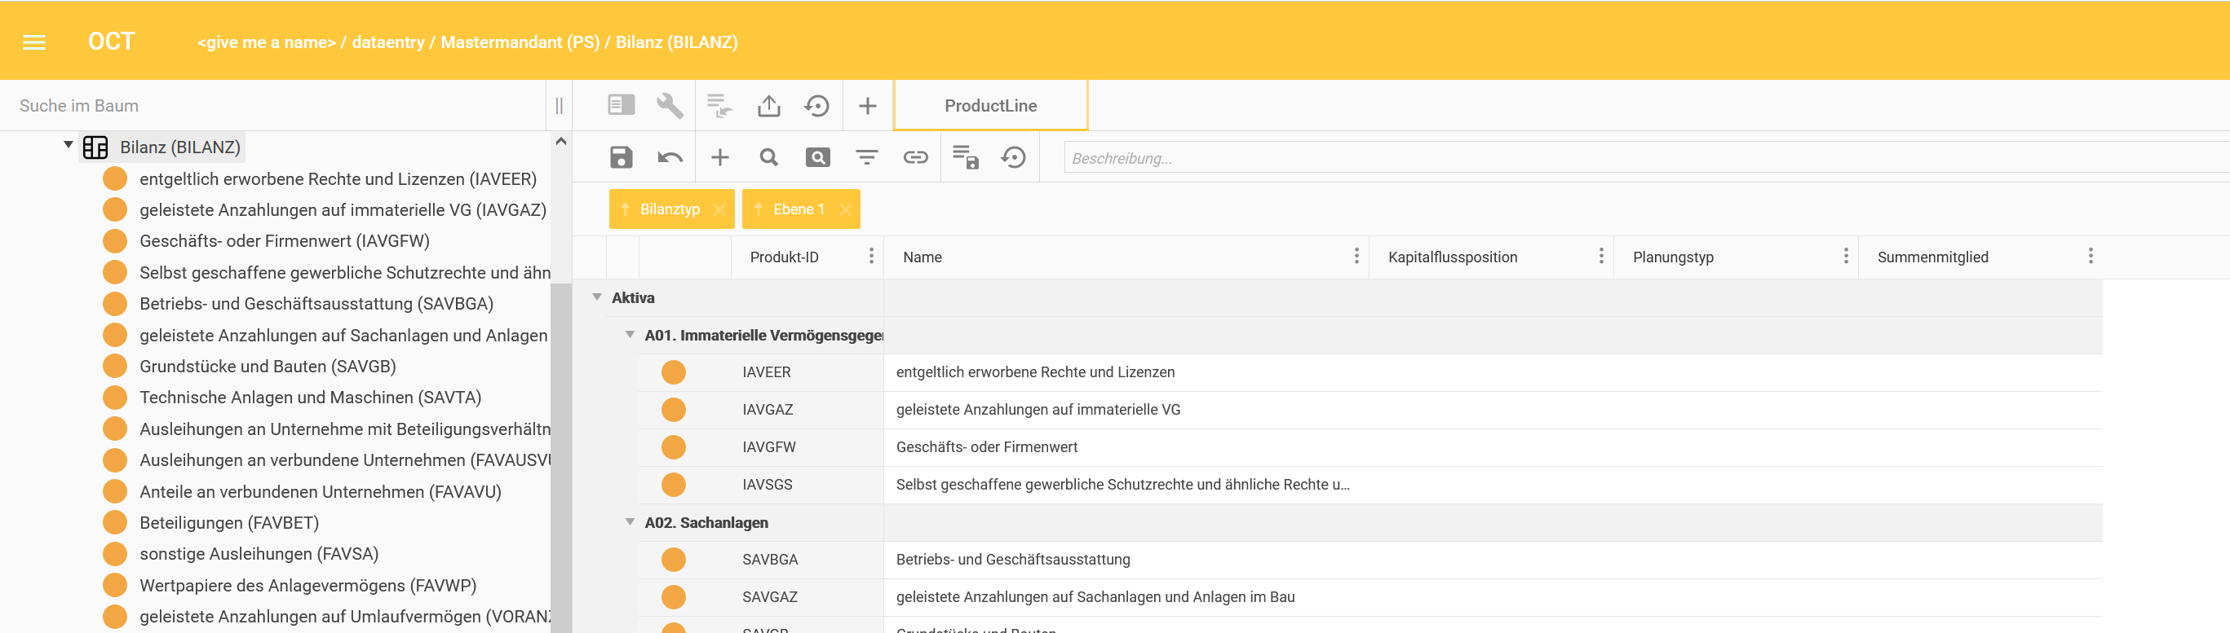
Task: Click the dataentry breadcrumb link
Action: pyautogui.click(x=387, y=42)
